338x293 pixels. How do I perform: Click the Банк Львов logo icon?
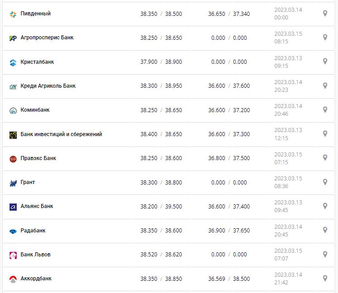pyautogui.click(x=13, y=255)
